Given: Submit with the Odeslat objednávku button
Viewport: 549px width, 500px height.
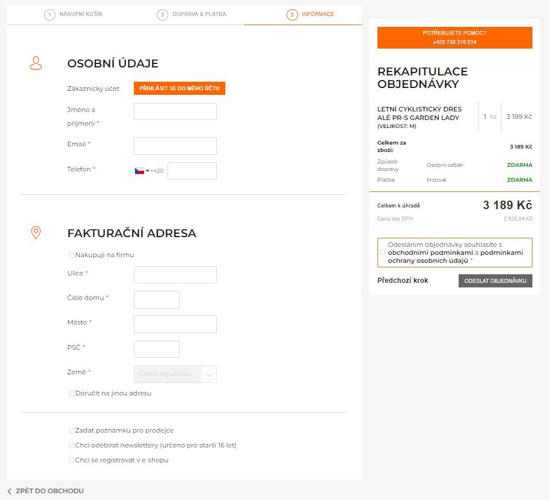Looking at the screenshot, I should click(495, 281).
